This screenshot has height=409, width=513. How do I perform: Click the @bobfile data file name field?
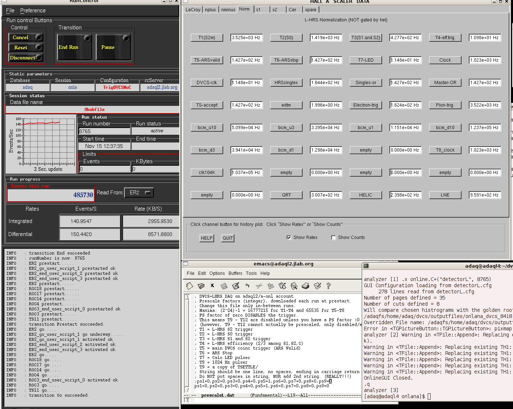pyautogui.click(x=93, y=110)
